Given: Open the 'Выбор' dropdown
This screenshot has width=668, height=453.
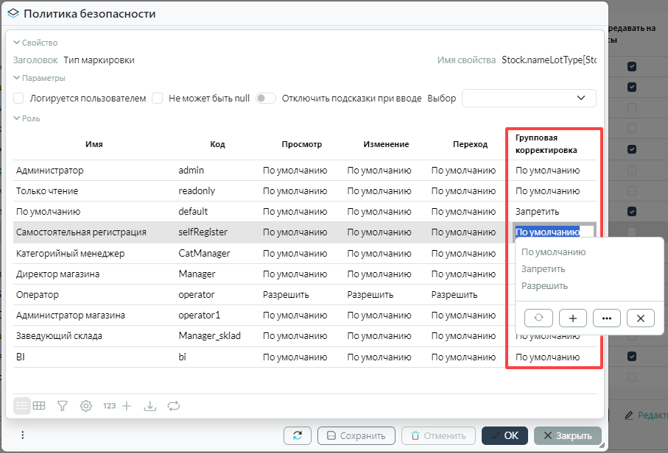Looking at the screenshot, I should pyautogui.click(x=528, y=98).
